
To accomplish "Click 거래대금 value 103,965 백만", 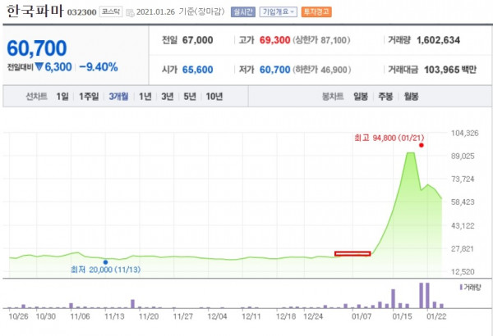I will click(x=450, y=70).
